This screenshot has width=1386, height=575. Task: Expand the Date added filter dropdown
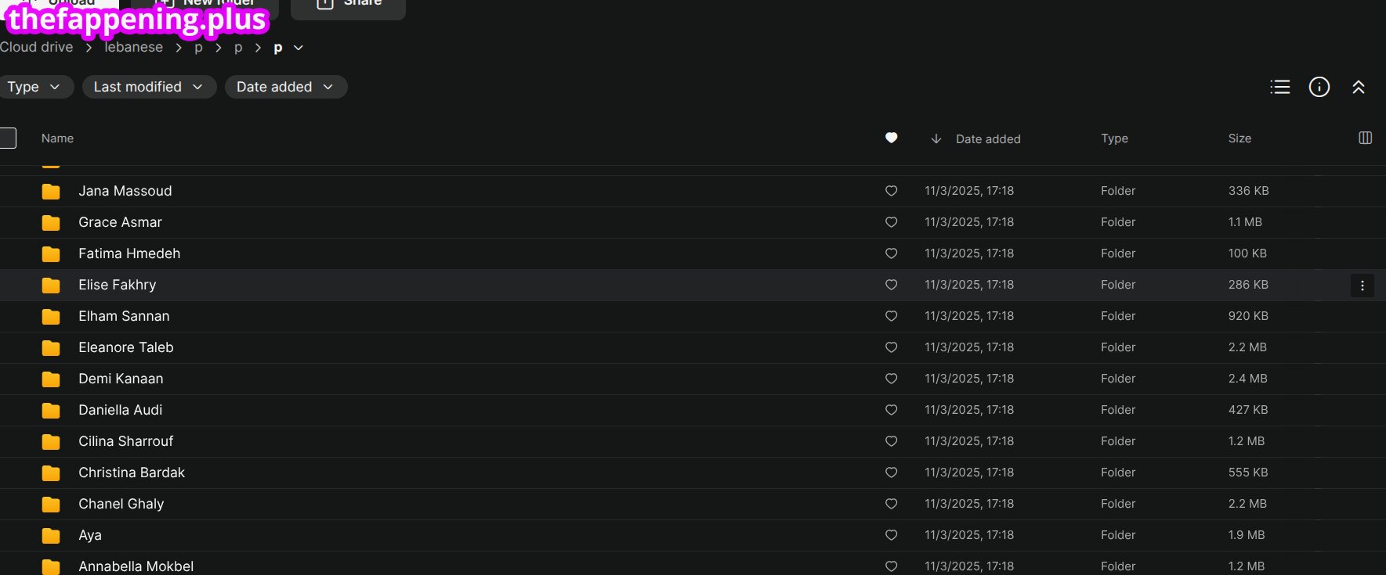(286, 87)
